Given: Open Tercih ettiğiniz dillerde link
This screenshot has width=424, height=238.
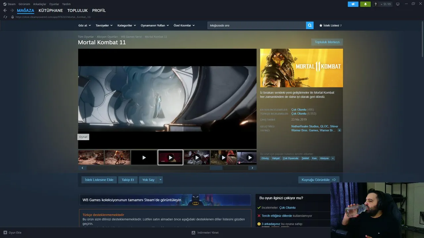Looking at the screenshot, I should click(x=277, y=216).
